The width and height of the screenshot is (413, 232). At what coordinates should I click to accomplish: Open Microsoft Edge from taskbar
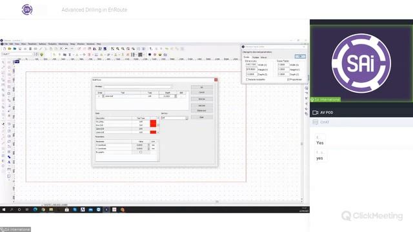tap(35, 209)
